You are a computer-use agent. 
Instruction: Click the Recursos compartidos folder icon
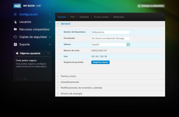point(15,29)
